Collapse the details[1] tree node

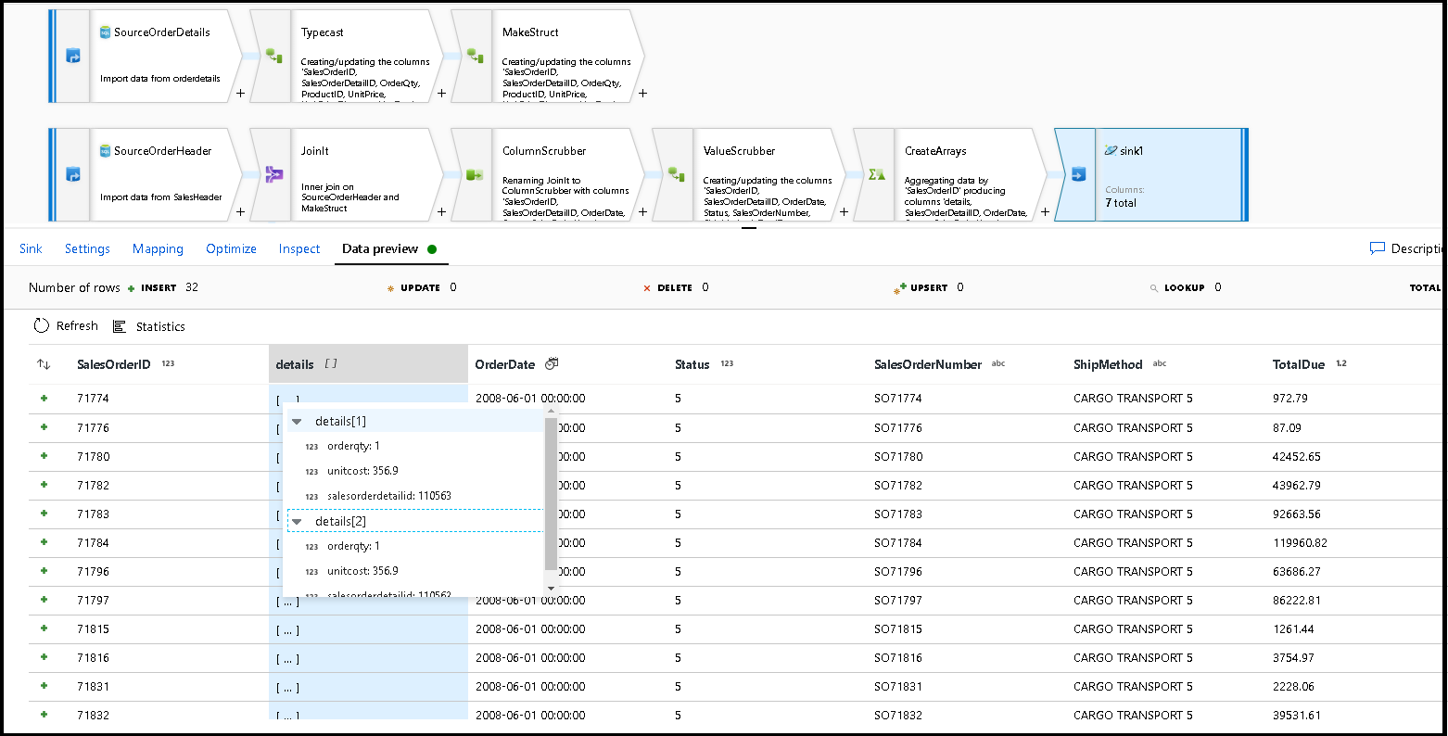tap(297, 422)
